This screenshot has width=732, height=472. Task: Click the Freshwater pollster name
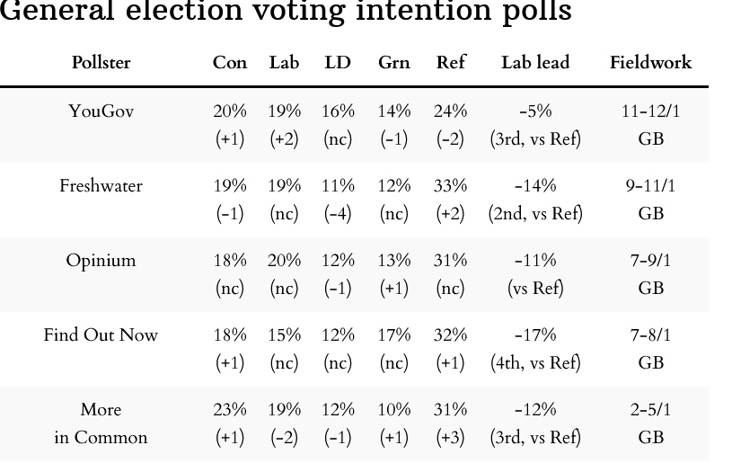coord(101,186)
